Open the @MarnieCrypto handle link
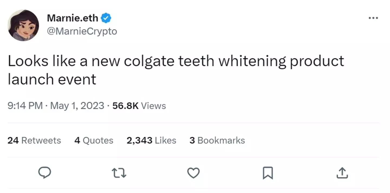 pyautogui.click(x=82, y=31)
